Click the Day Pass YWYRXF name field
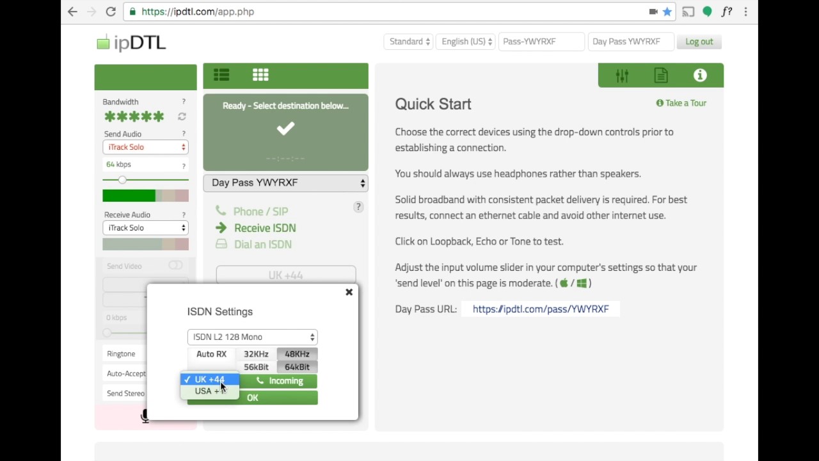Screen dimensions: 819x461 631,42
